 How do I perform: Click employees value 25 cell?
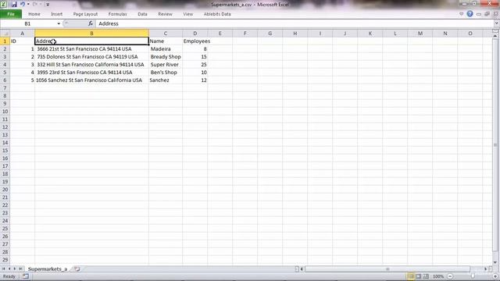pyautogui.click(x=195, y=64)
